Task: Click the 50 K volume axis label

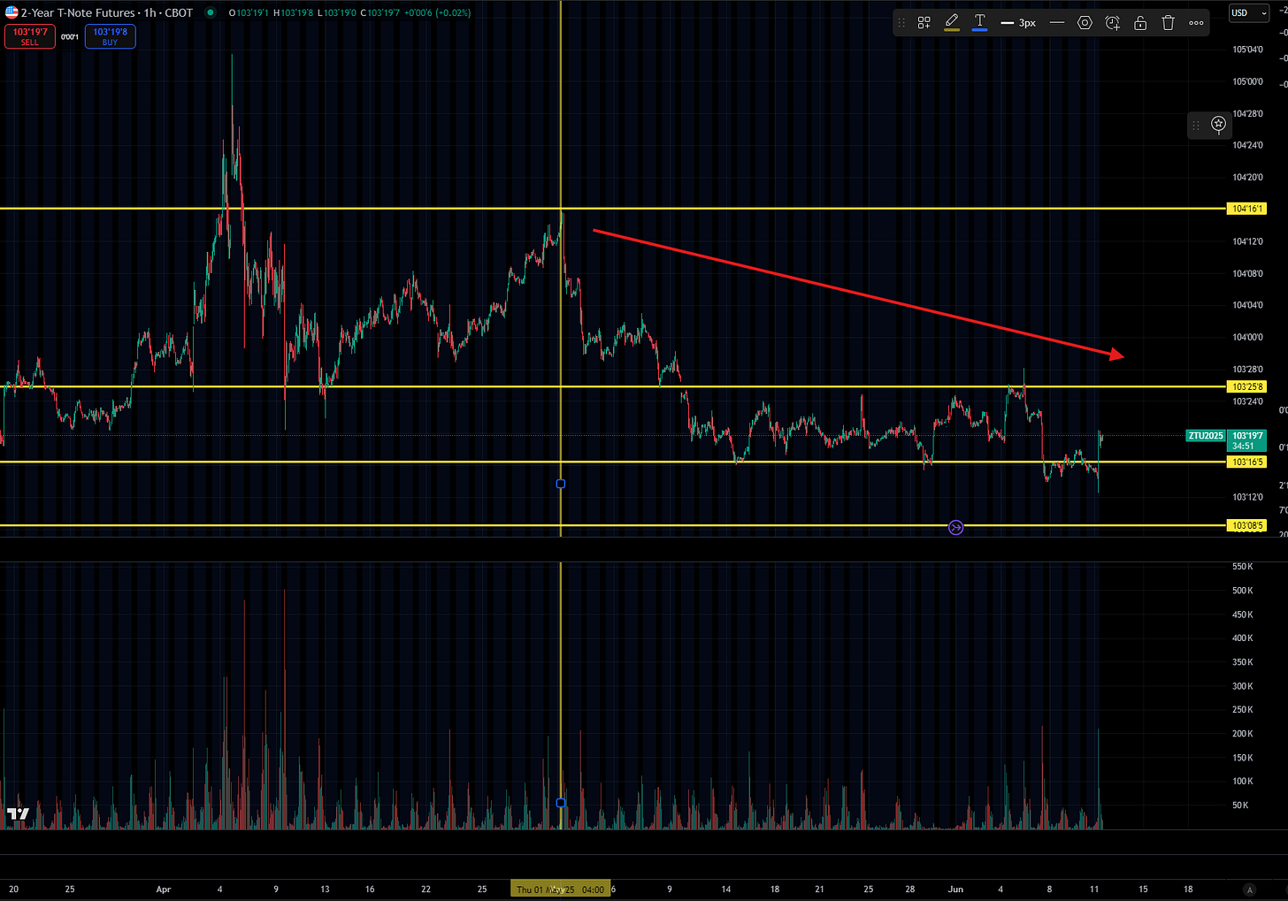Action: tap(1239, 806)
